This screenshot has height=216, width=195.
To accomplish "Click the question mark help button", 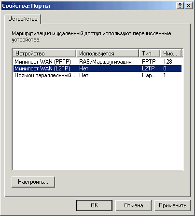I will click(180, 6).
